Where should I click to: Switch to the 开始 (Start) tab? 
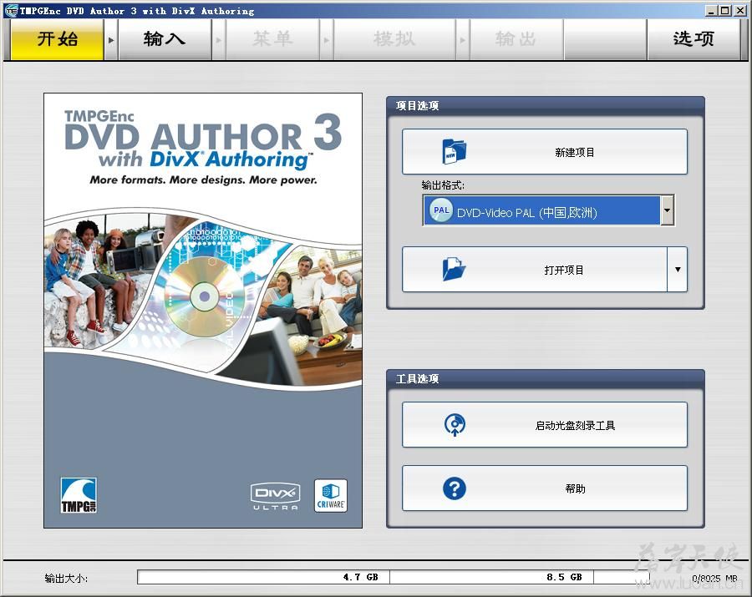pos(57,40)
